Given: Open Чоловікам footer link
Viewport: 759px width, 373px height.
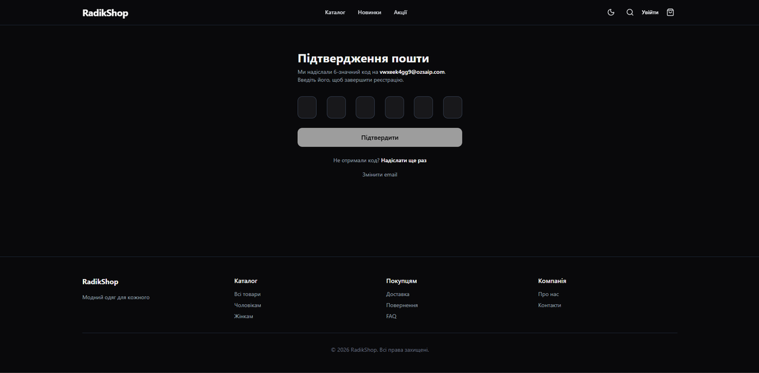Looking at the screenshot, I should tap(247, 305).
